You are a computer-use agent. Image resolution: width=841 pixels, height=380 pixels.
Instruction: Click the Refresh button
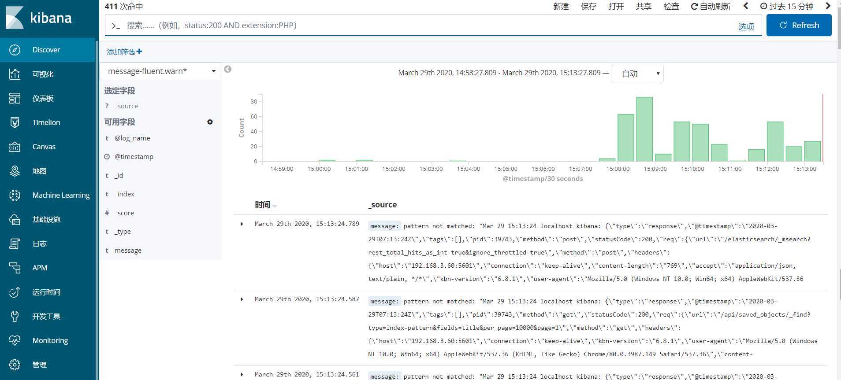(x=799, y=25)
